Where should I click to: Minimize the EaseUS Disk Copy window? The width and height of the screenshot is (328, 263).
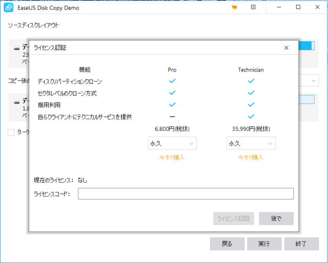(279, 7)
